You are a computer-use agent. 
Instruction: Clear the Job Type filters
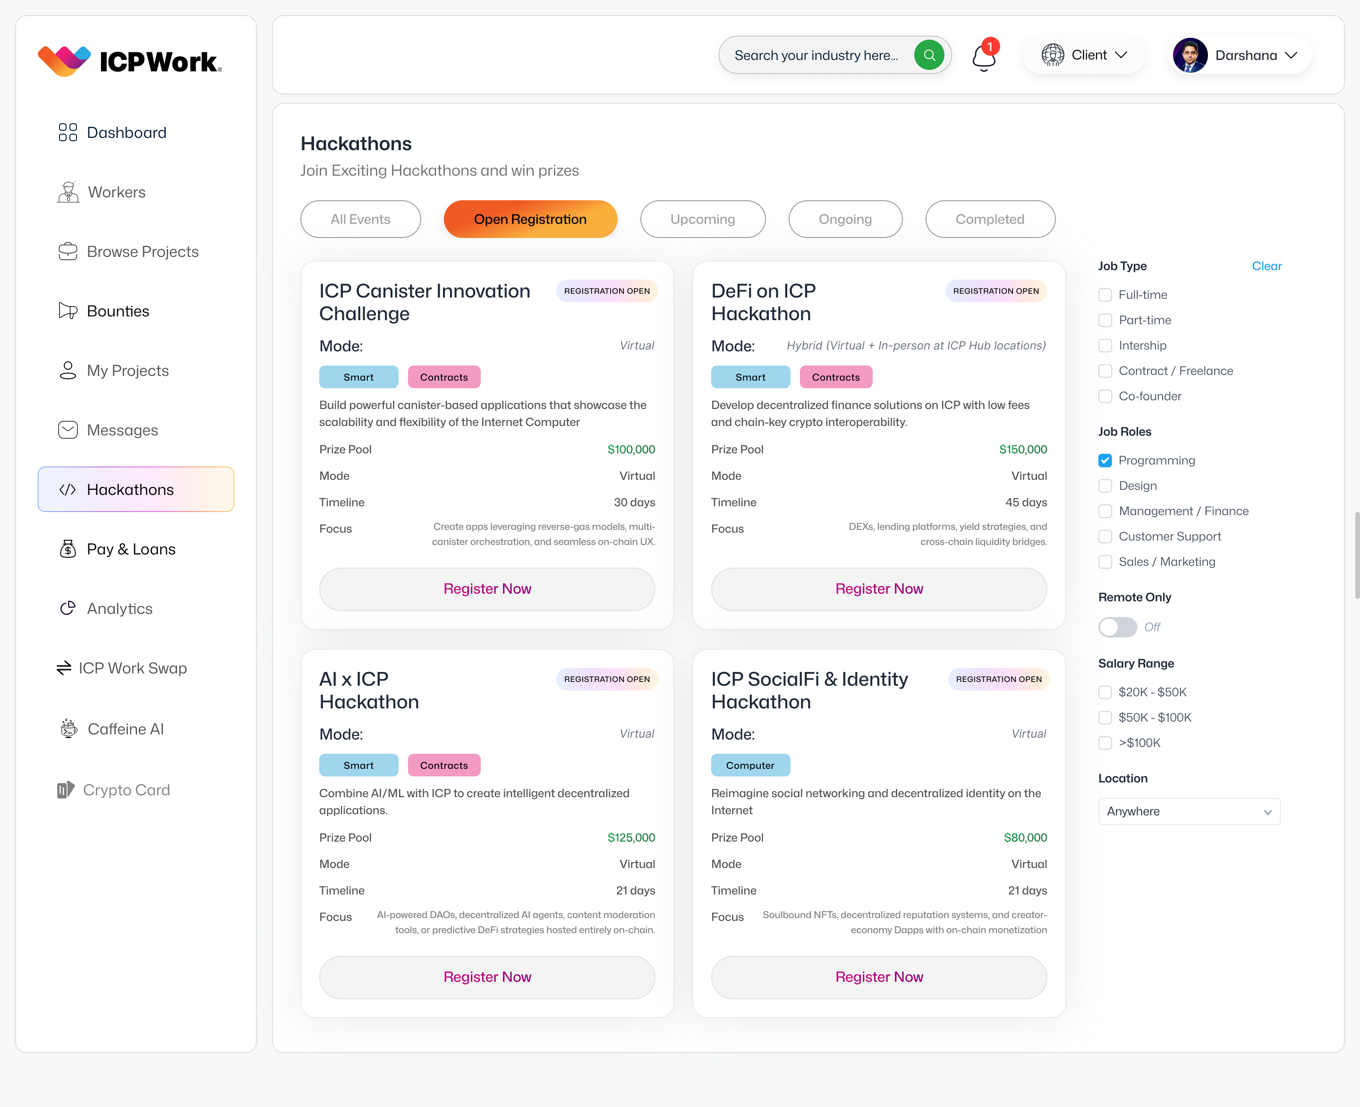click(x=1266, y=266)
